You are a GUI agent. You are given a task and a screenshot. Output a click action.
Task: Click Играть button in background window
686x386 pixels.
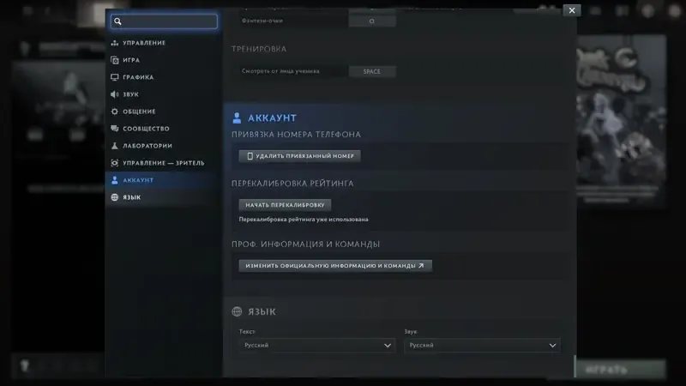click(620, 370)
